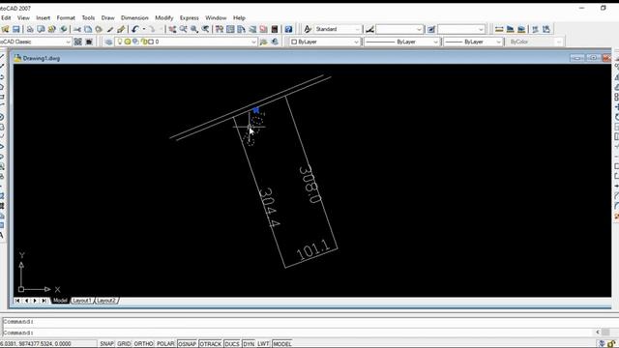Open the Sheet Set Manager icon
The height and width of the screenshot is (348, 619).
[252, 29]
